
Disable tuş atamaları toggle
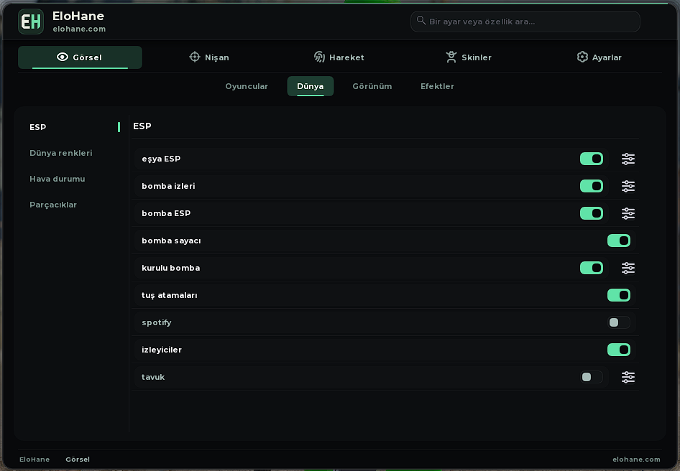[619, 296]
